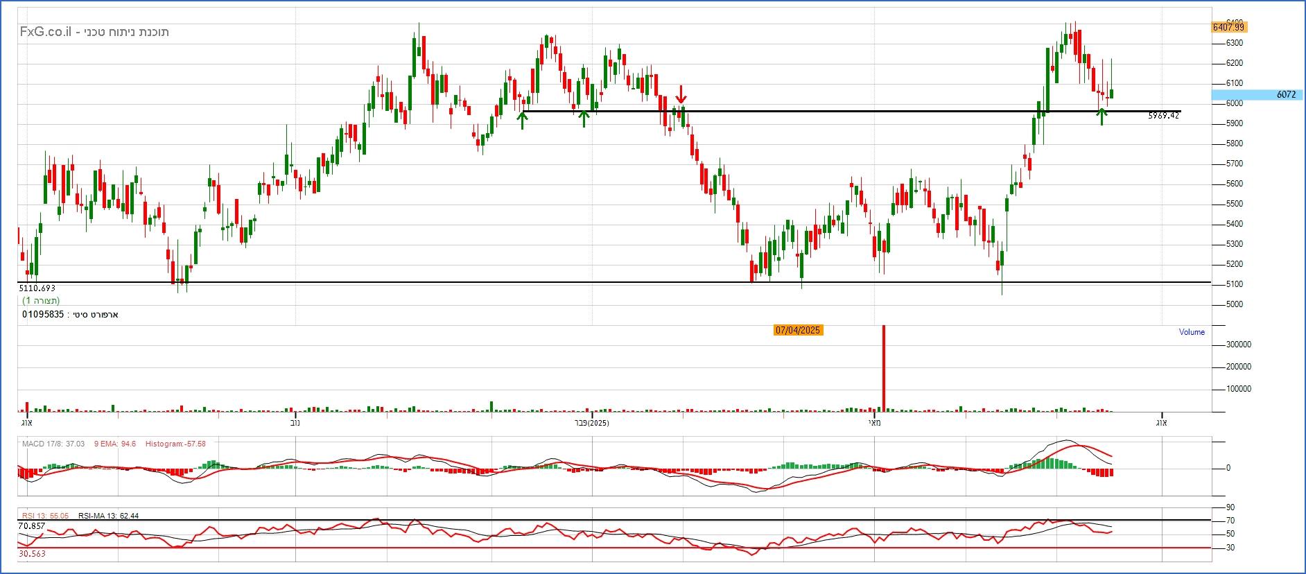Screen dimensions: 1306x574
Task: Click the rightmost green up arrow
Action: (1102, 116)
